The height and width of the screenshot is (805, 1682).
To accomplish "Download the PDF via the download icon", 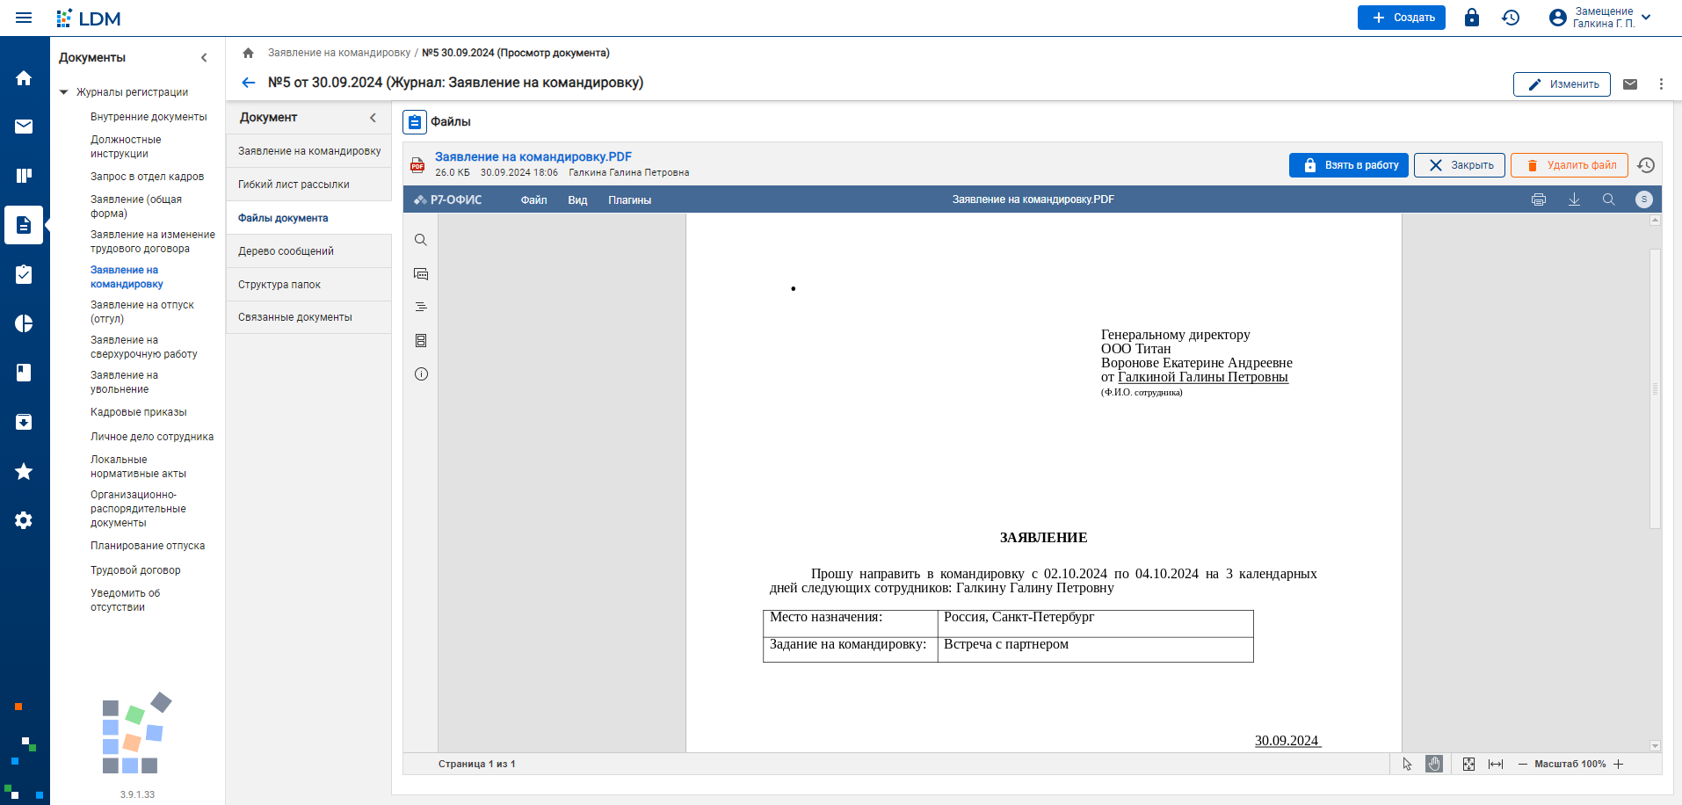I will (x=1574, y=199).
